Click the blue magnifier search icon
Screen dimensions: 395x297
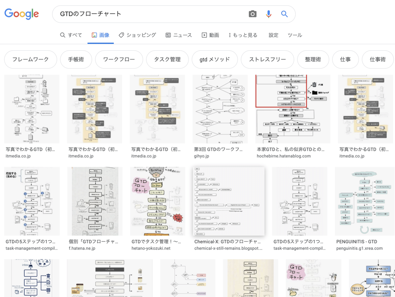(284, 14)
